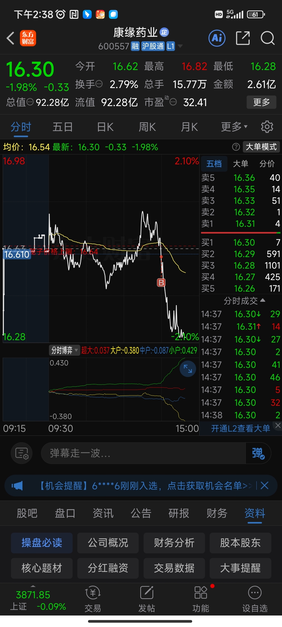This screenshot has width=282, height=627.
Task: Open the 股吧 tab
Action: coord(27,513)
